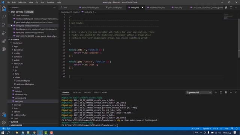Open Source Control view in activity bar
This screenshot has width=240, height=135.
pos(4,25)
